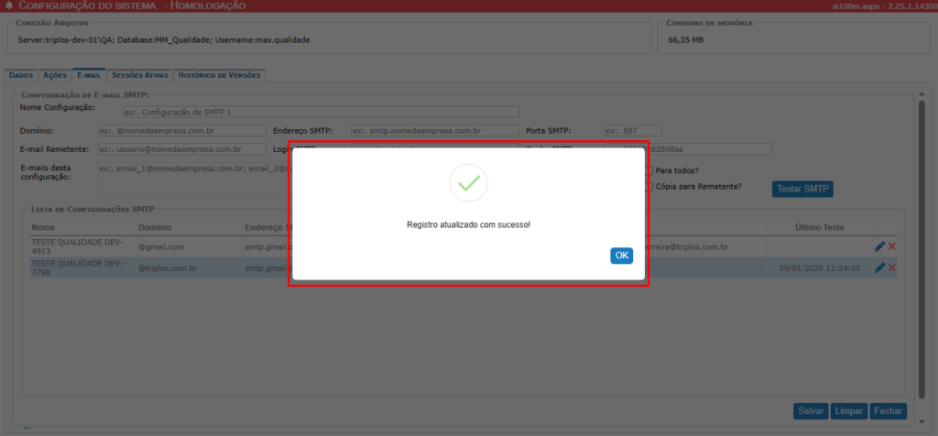Focus the Porta SMTP field
938x436 pixels.
(x=632, y=130)
